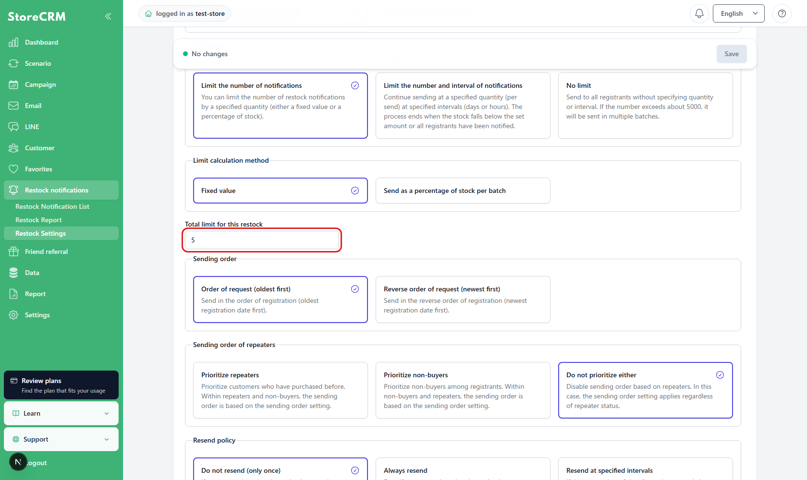The image size is (807, 480).
Task: Click the Report document icon
Action: tap(13, 294)
